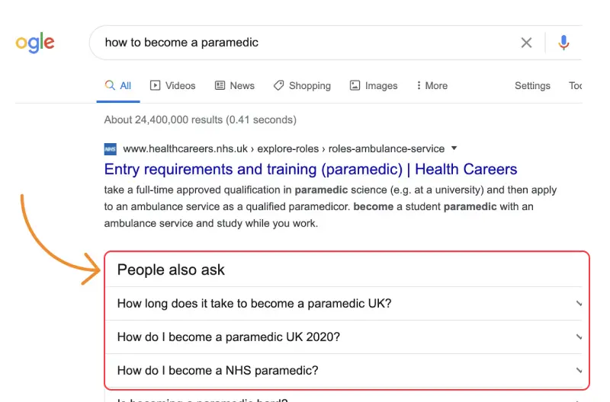
Task: Switch to the News tab
Action: coord(235,86)
